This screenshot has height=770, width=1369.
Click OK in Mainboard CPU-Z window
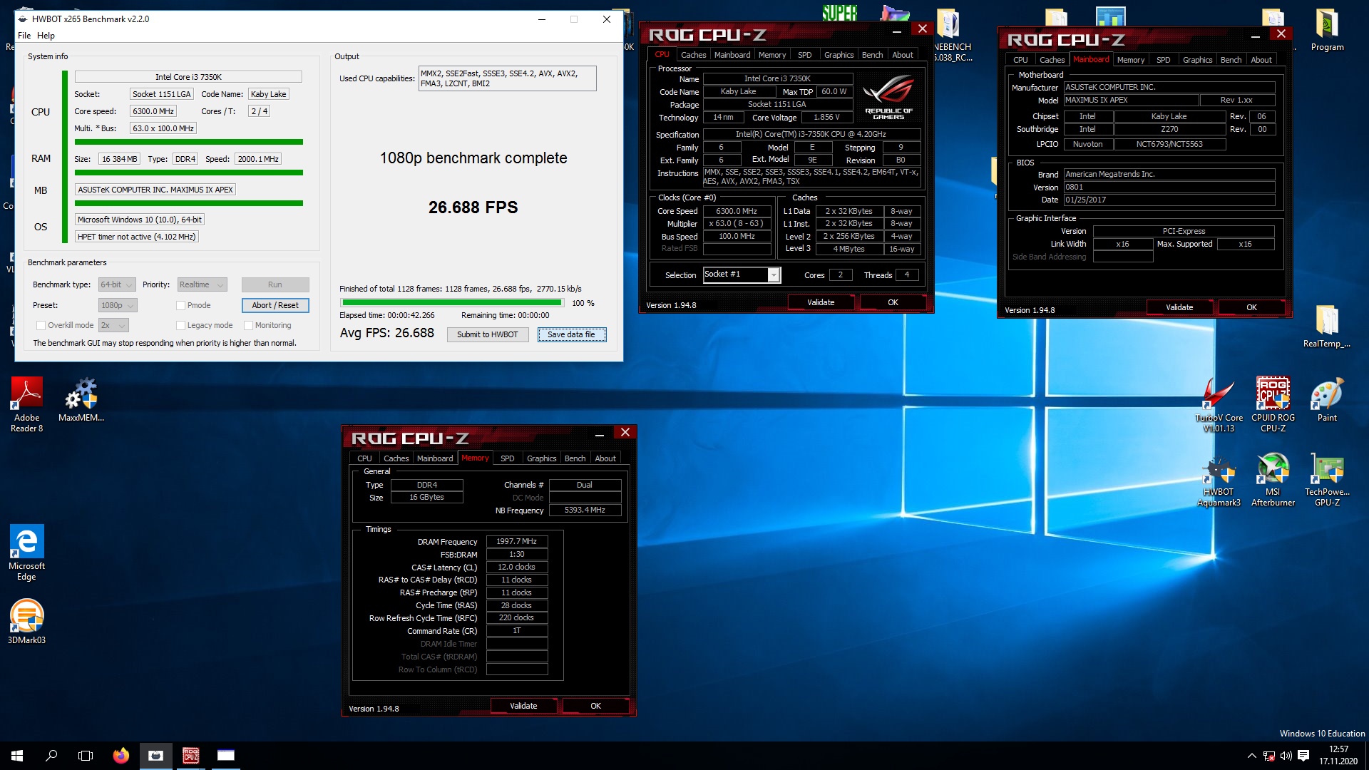point(1251,307)
